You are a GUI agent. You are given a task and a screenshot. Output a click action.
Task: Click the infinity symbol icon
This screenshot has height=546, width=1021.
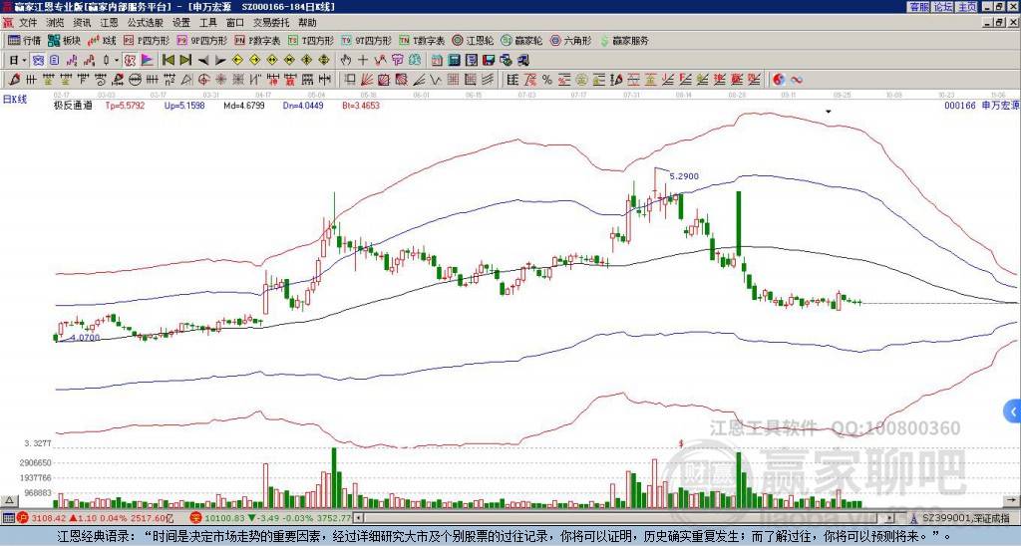pos(796,80)
